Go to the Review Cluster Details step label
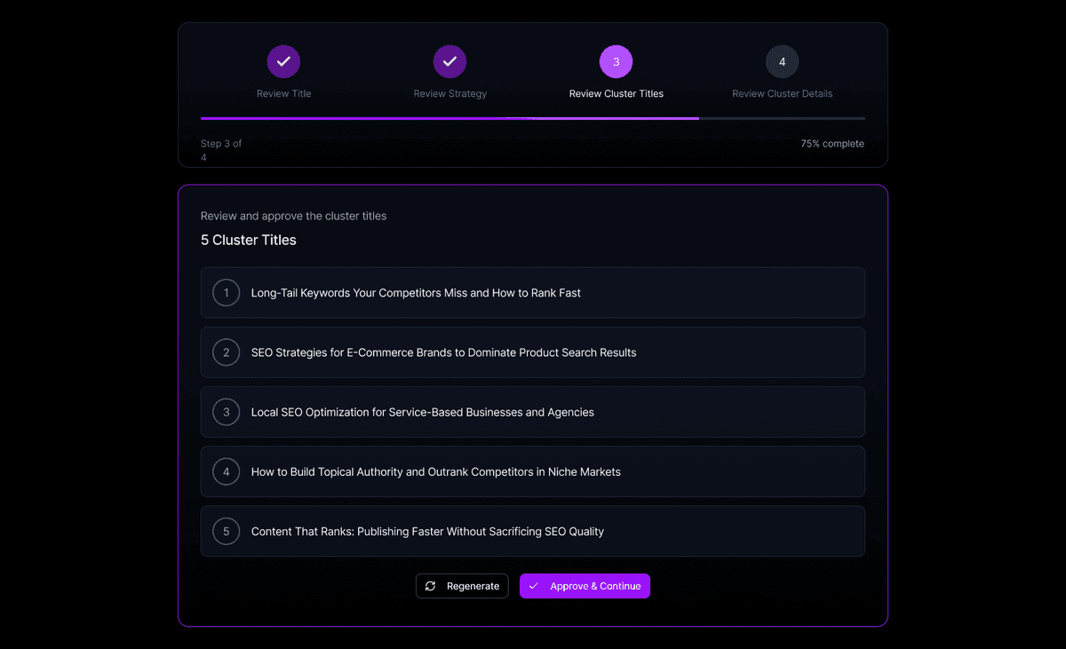 (782, 93)
